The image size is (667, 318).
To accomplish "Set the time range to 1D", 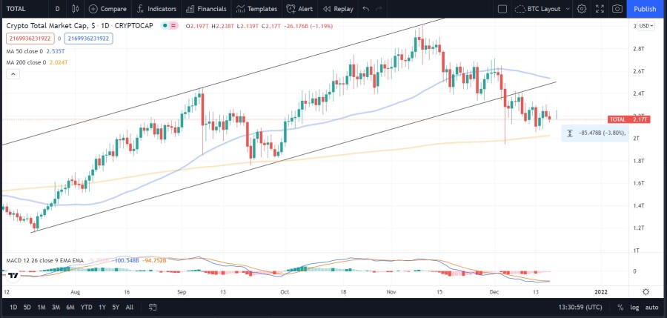I will (13, 307).
